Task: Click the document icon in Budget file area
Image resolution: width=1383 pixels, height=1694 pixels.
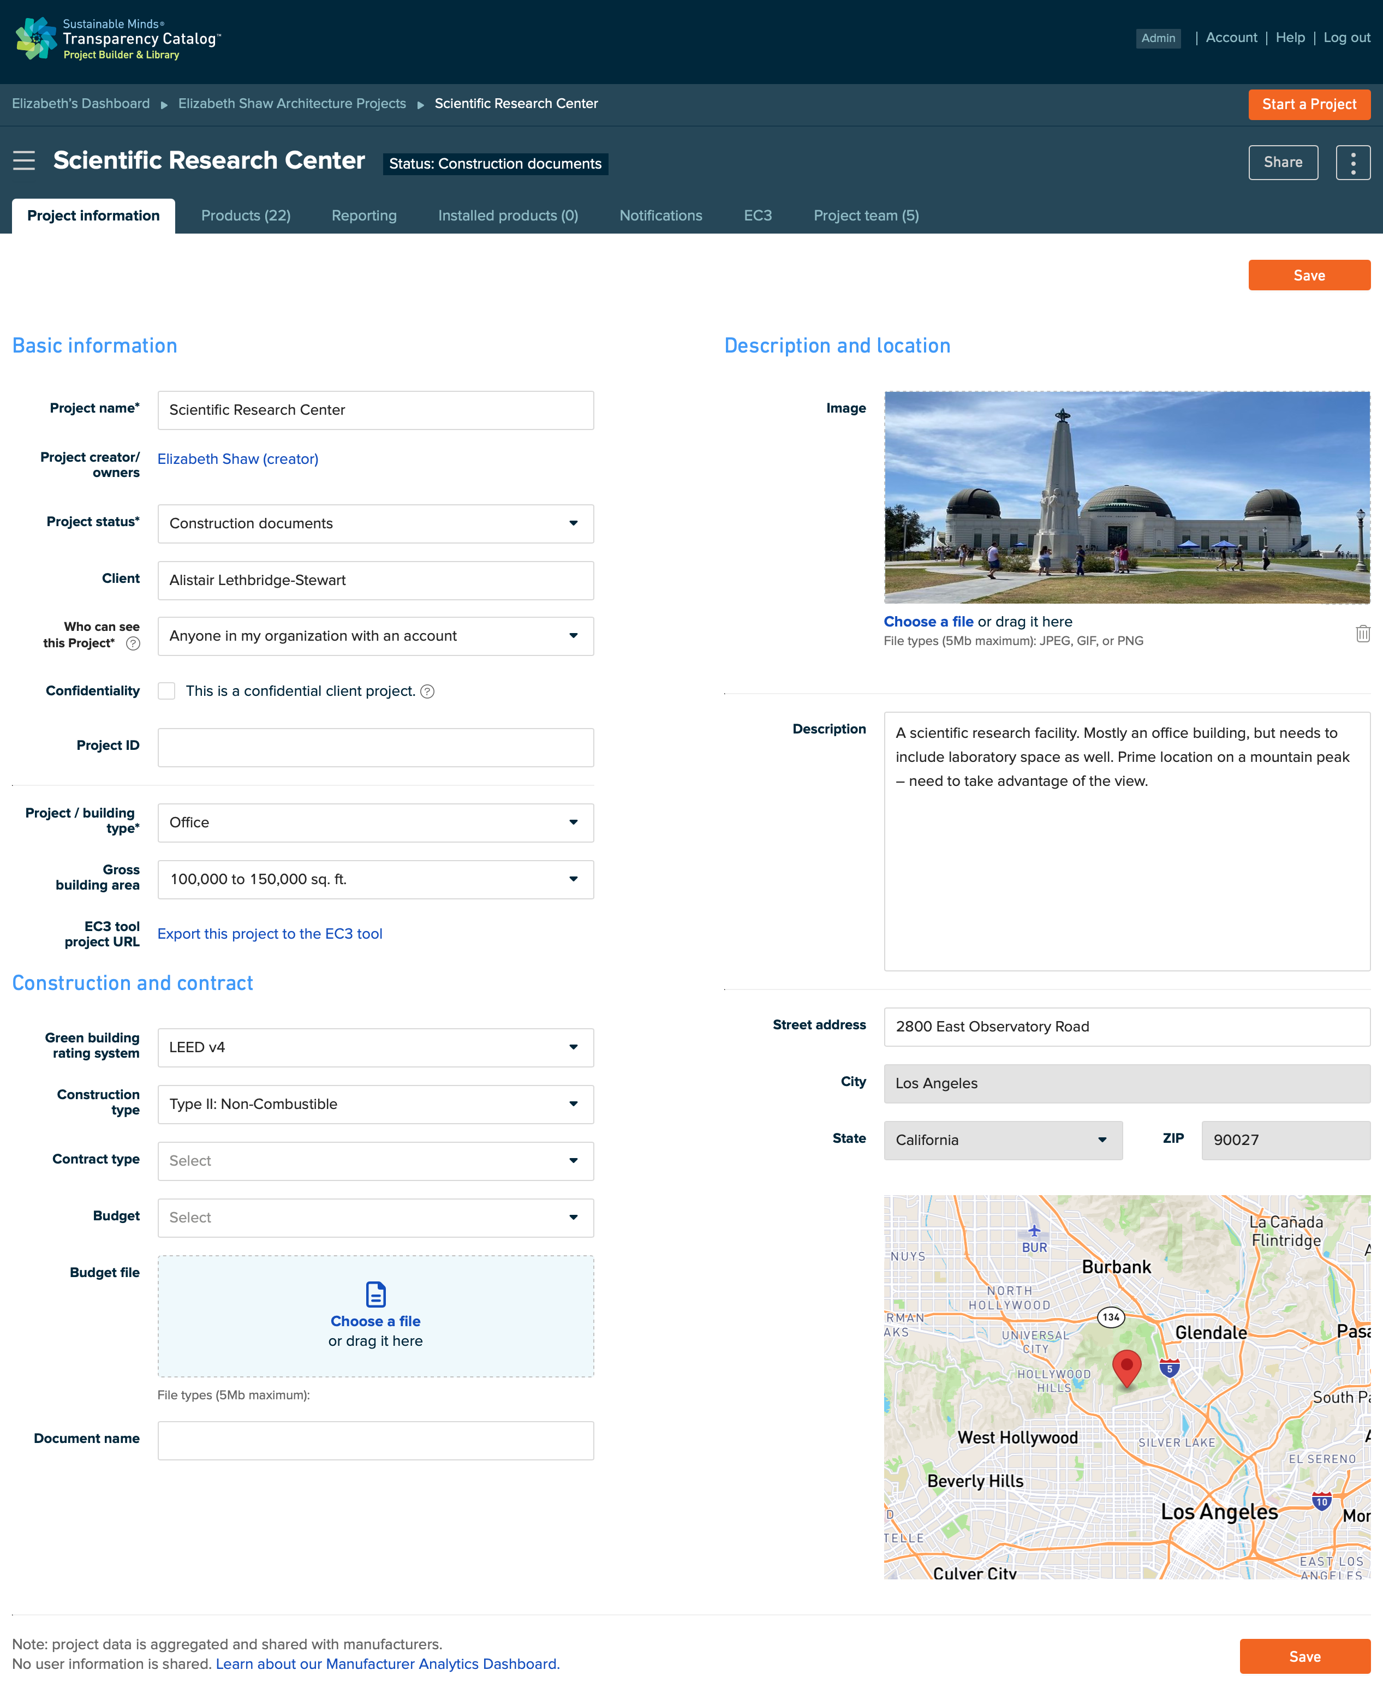Action: pyautogui.click(x=375, y=1294)
